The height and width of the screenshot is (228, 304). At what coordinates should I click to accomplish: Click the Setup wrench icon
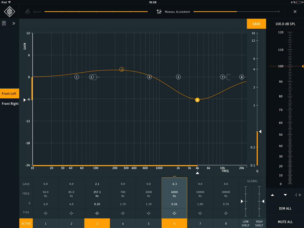point(28,12)
